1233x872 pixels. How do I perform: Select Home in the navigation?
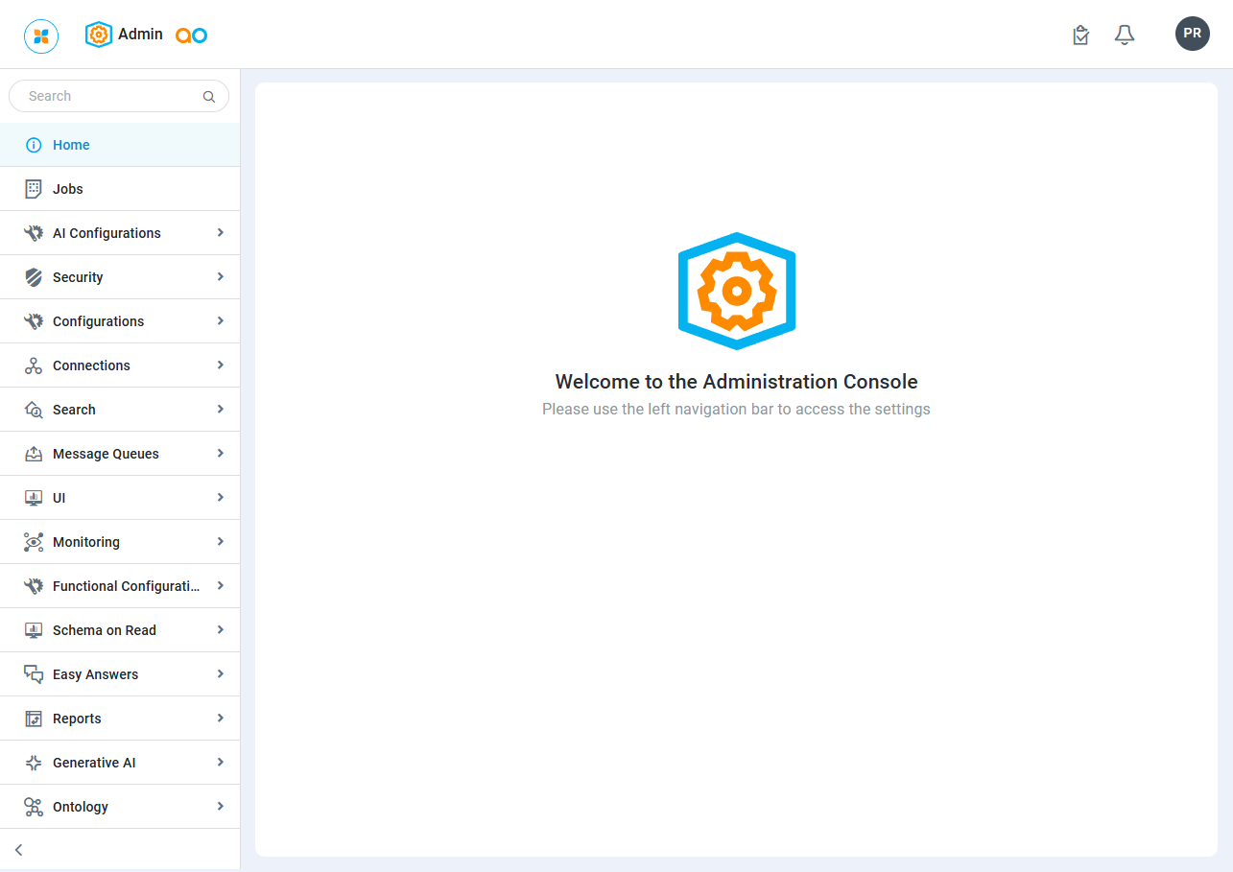click(x=71, y=145)
